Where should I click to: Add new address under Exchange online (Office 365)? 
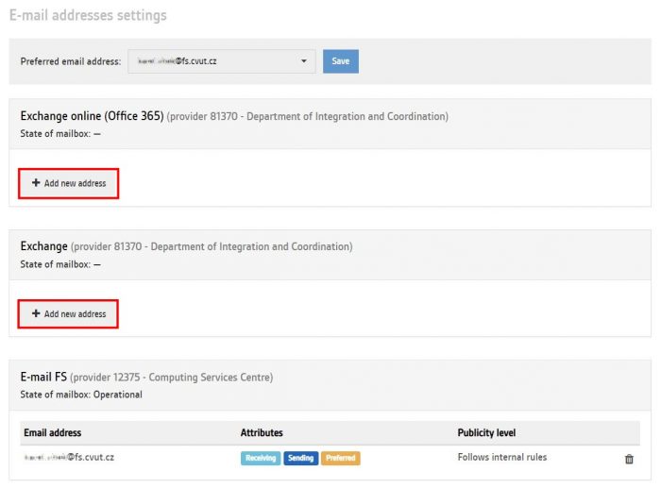tap(69, 183)
